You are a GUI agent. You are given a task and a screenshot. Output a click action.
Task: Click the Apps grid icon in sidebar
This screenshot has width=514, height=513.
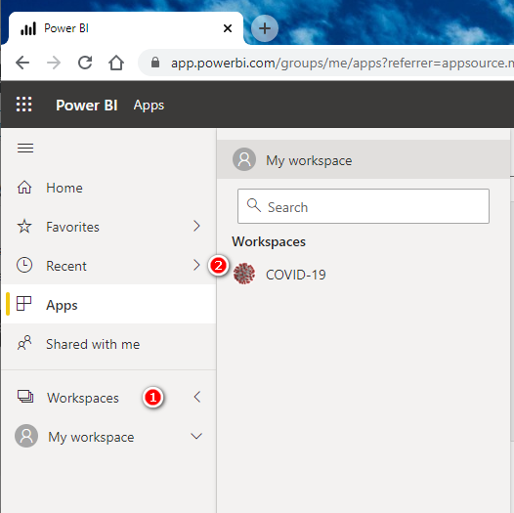23,304
